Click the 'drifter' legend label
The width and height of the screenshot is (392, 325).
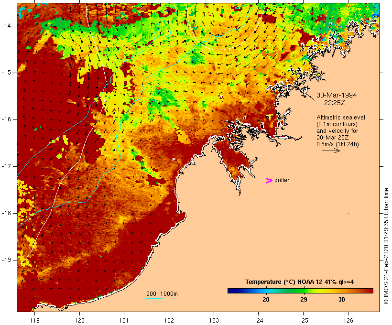[x=282, y=180]
